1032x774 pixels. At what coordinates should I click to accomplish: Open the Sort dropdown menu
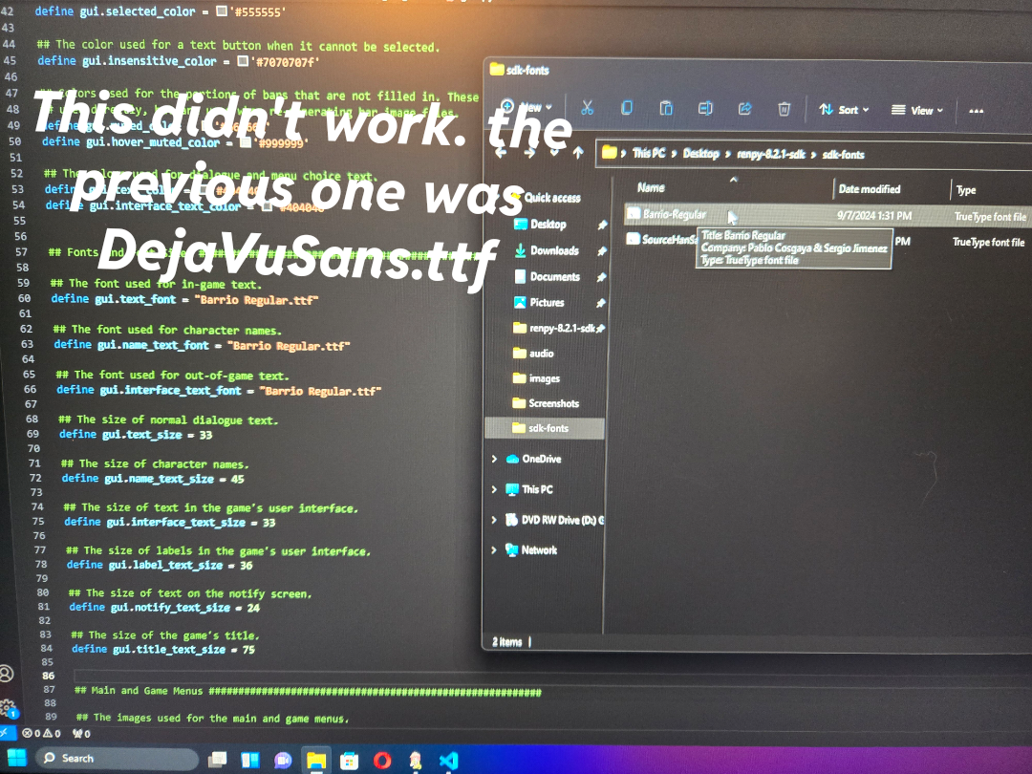click(x=844, y=109)
